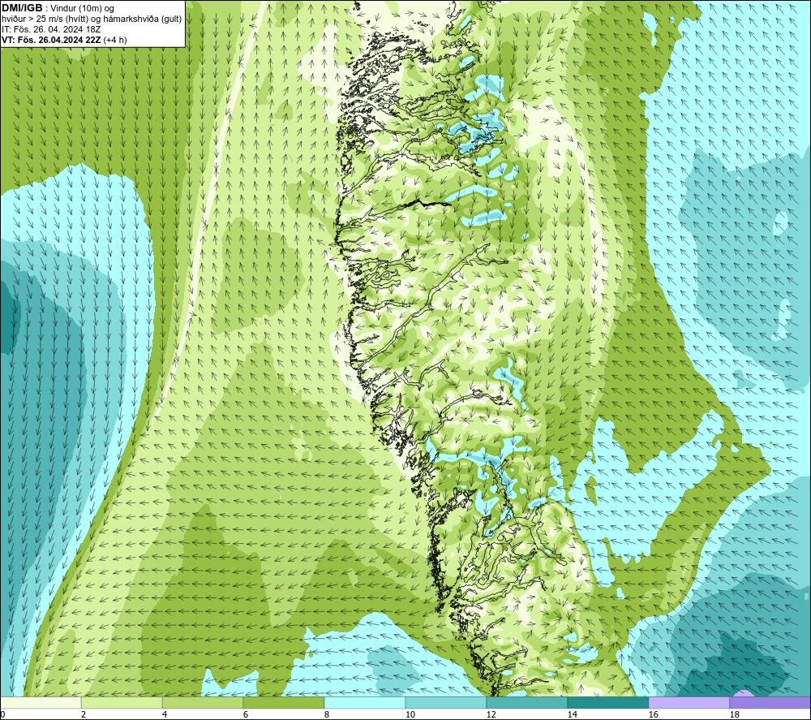This screenshot has width=811, height=720.
Task: Select the teal 12–14 m/s scale swatch
Action: 526,702
